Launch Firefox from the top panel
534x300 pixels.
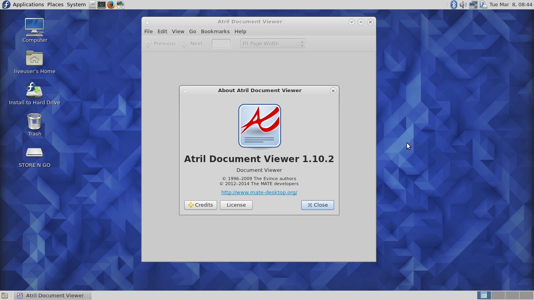111,5
